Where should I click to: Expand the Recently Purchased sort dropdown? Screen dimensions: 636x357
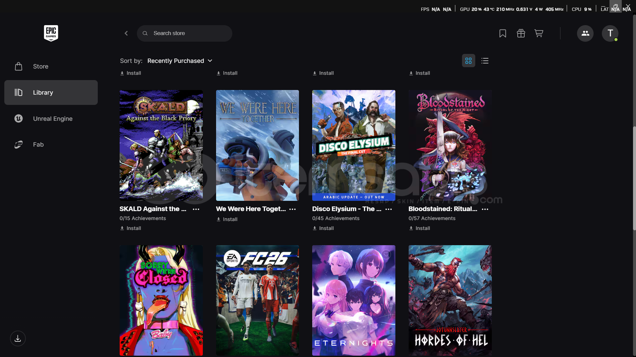coord(180,61)
